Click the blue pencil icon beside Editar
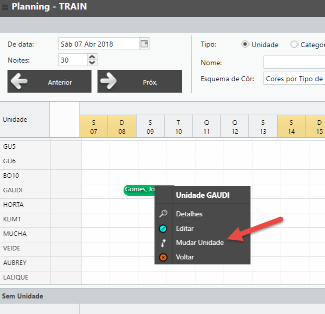Screen dimensions: 325x314 tap(163, 228)
